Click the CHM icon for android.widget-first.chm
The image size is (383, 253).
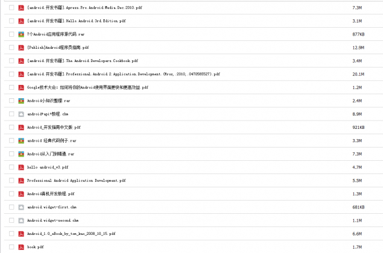click(x=21, y=207)
